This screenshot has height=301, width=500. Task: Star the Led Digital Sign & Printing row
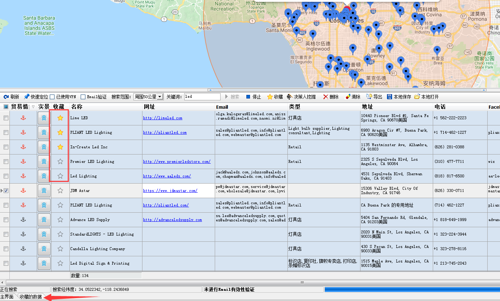tap(60, 263)
